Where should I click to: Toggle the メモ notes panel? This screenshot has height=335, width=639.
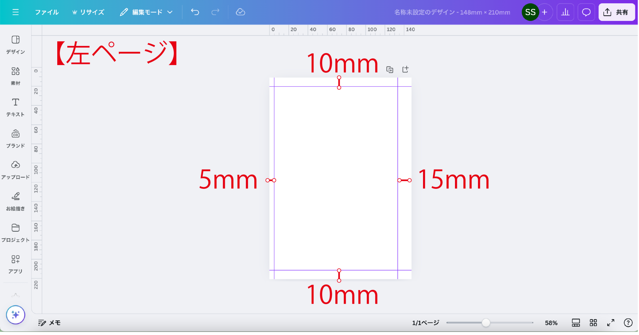[x=49, y=323]
